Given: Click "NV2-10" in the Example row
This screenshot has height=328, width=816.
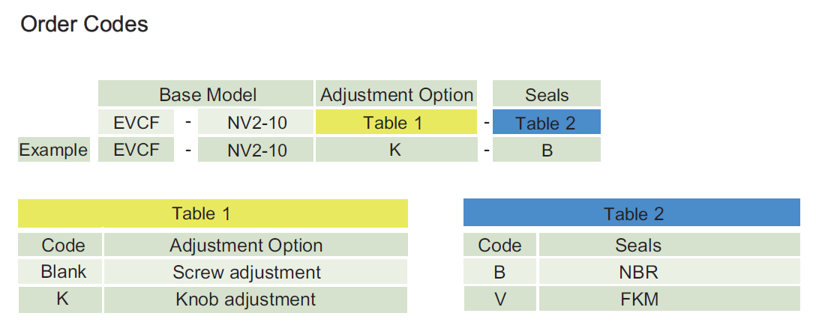Looking at the screenshot, I should pos(257,150).
